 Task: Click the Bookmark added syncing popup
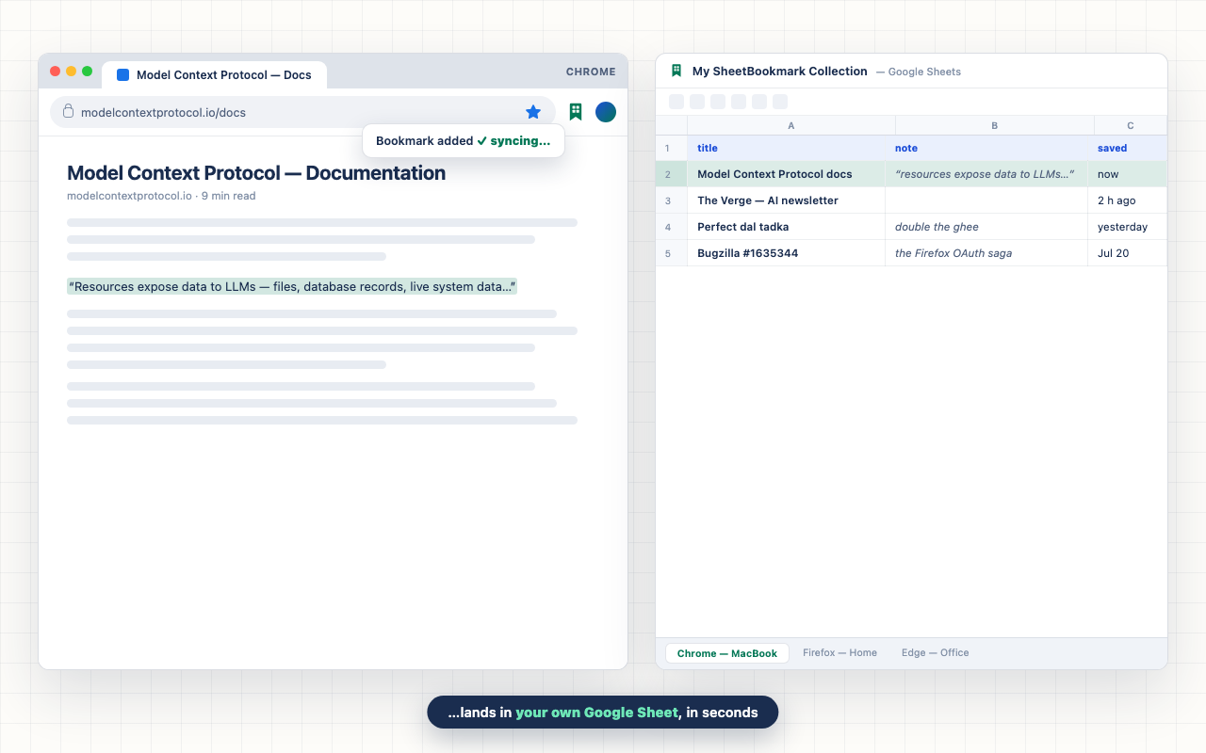(x=464, y=141)
